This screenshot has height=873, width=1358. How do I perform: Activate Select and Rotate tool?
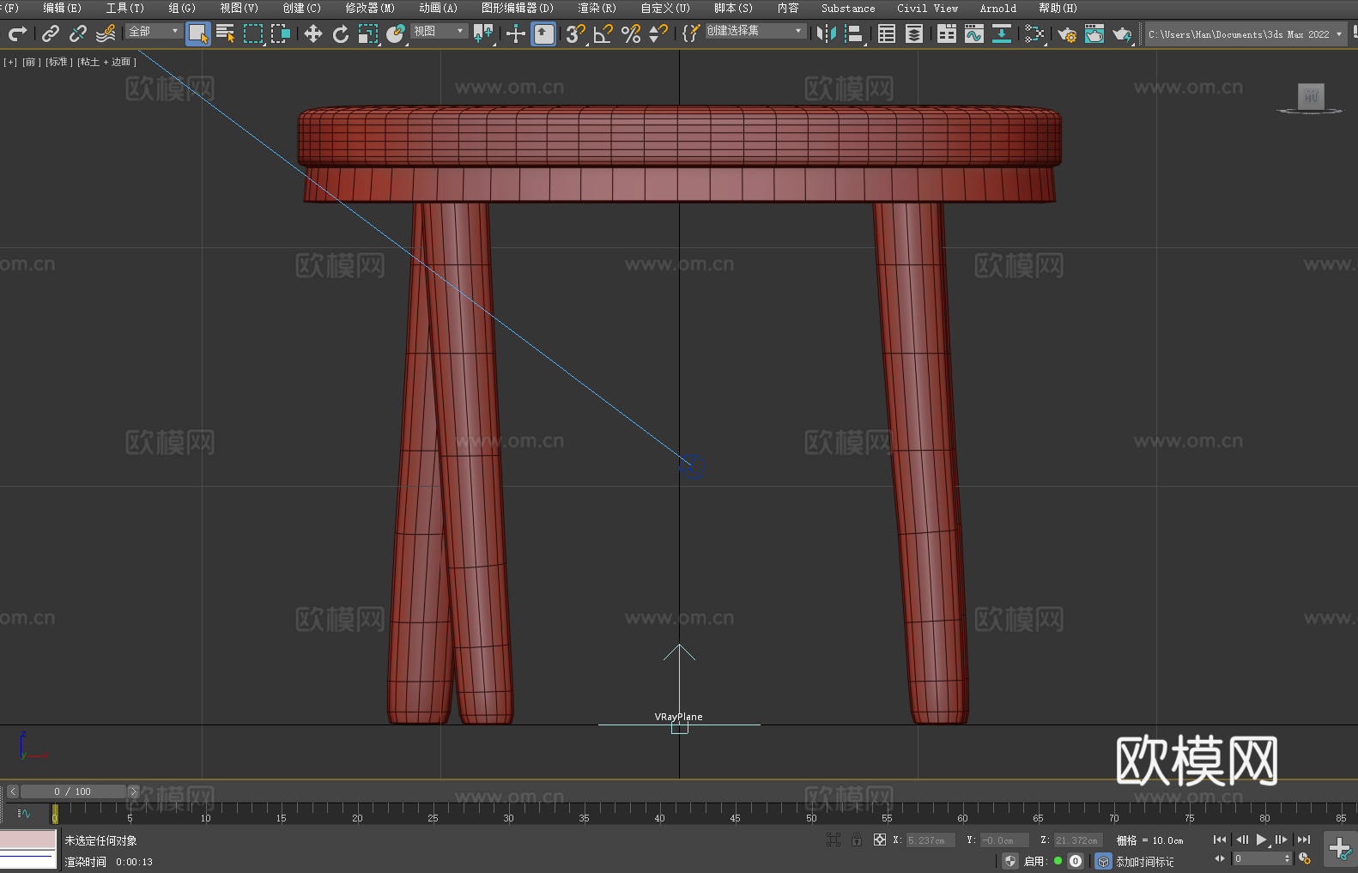click(341, 33)
